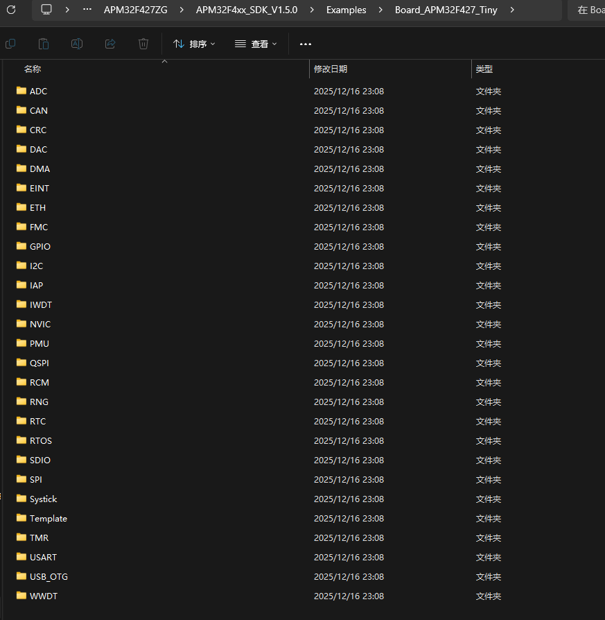Sort by the 修改日期 column header

coord(331,69)
